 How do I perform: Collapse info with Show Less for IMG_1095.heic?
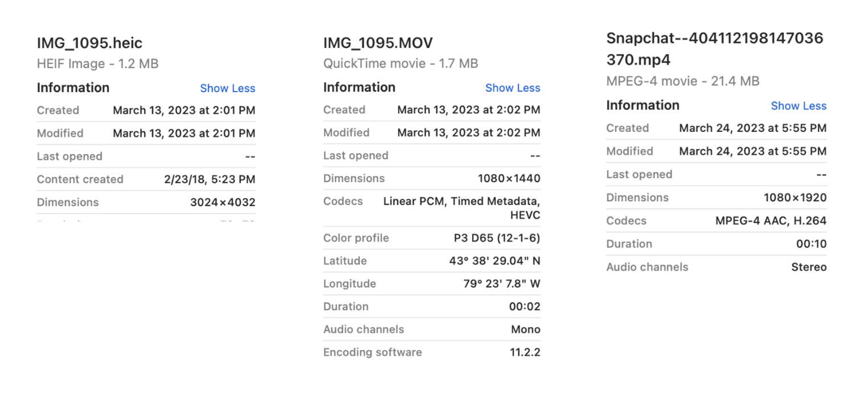227,88
